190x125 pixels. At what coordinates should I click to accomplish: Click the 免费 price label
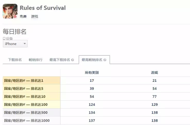(x=23, y=16)
